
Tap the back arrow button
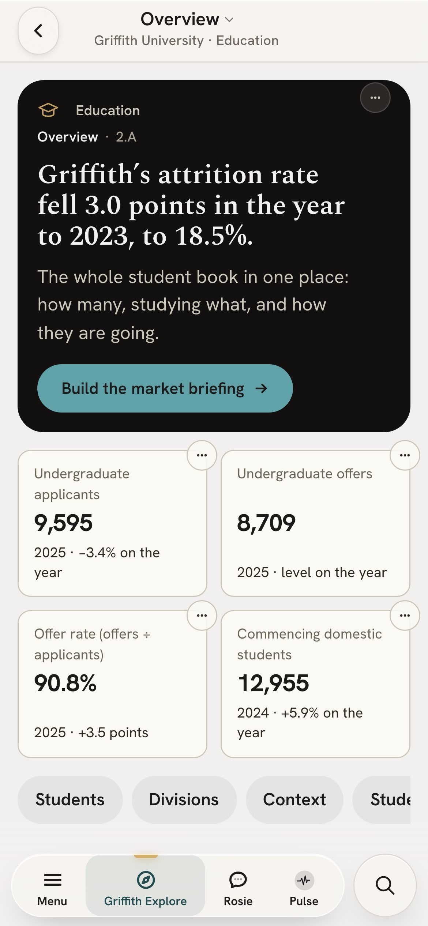click(x=38, y=31)
